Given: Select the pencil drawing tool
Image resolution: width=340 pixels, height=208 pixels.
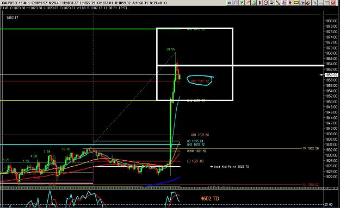Looking at the screenshot, I should [x=248, y=3].
